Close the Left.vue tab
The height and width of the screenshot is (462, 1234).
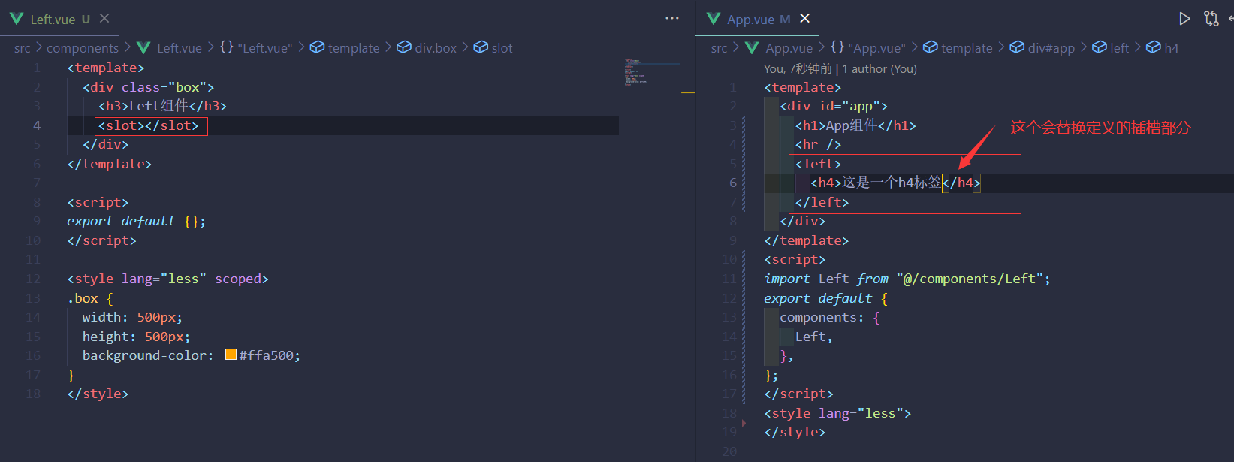pos(104,18)
